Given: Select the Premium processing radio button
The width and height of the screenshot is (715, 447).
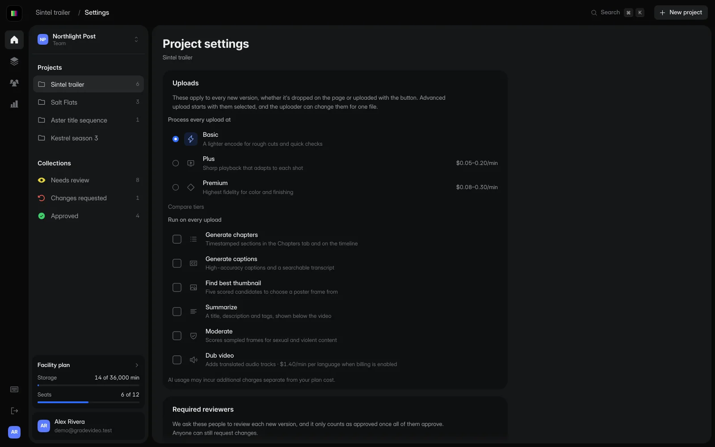Looking at the screenshot, I should pos(176,187).
